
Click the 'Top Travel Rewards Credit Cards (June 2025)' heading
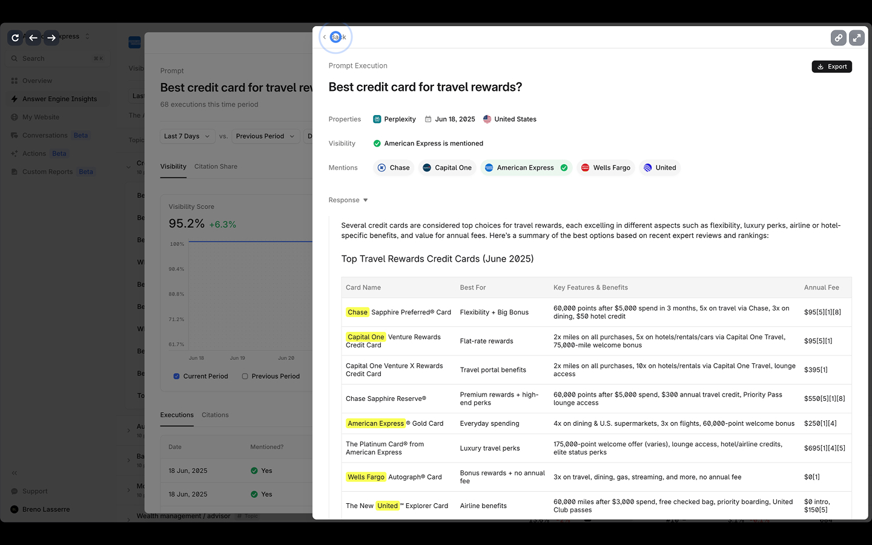pos(437,259)
